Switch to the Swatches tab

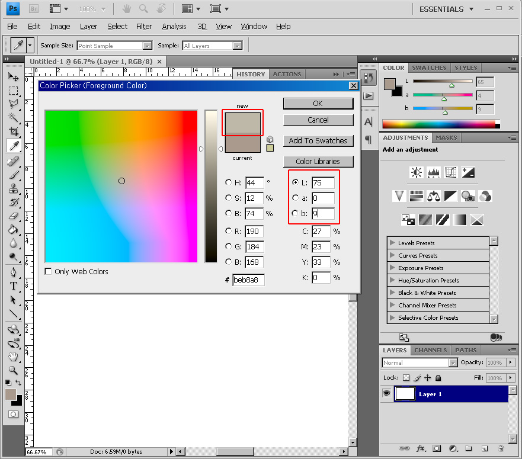[x=429, y=68]
